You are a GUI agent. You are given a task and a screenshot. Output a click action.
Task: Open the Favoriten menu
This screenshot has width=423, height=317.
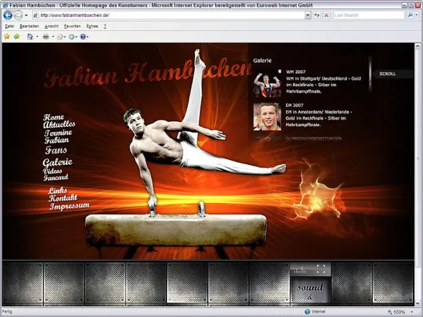click(x=72, y=26)
